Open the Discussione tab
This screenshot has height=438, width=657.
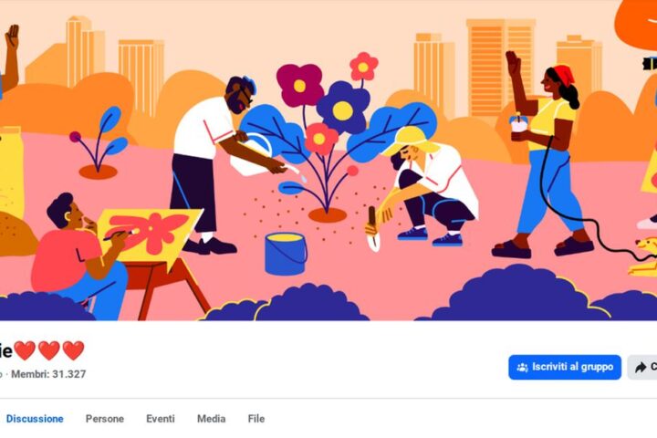click(35, 419)
